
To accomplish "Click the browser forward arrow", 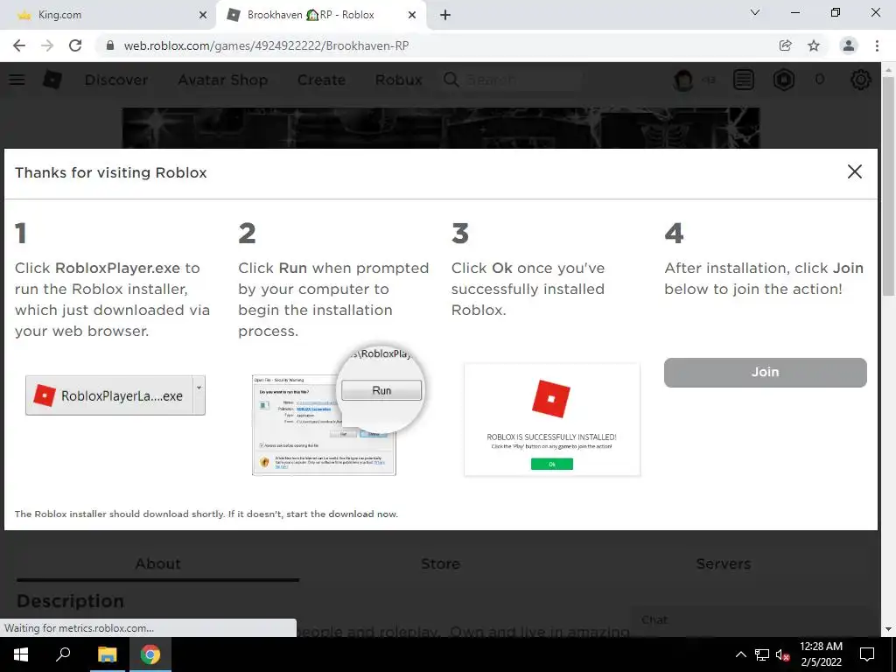I will coord(47,45).
